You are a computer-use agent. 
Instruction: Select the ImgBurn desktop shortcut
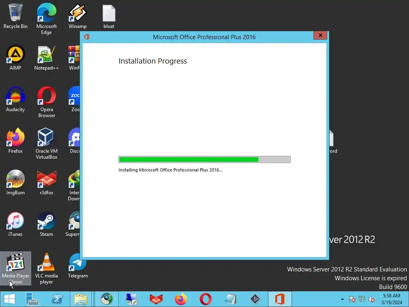(16, 182)
